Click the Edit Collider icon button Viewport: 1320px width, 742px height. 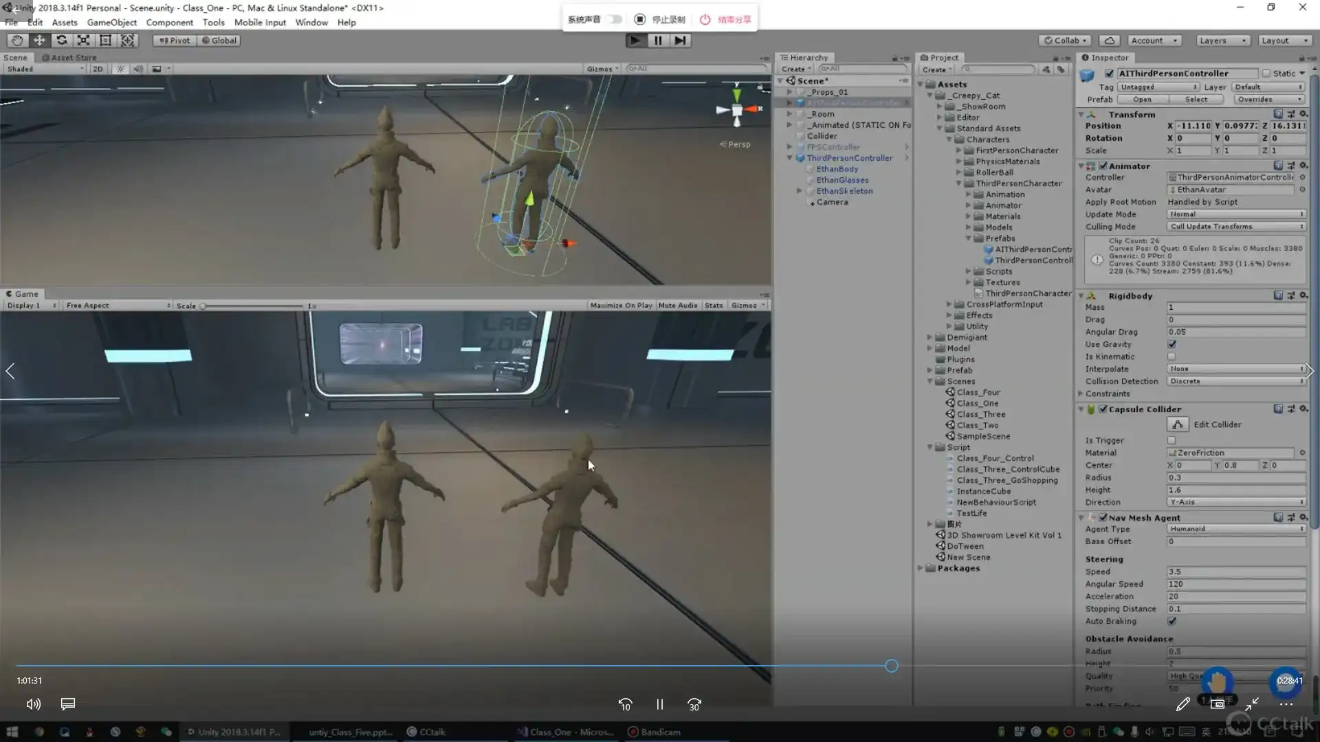tap(1178, 425)
